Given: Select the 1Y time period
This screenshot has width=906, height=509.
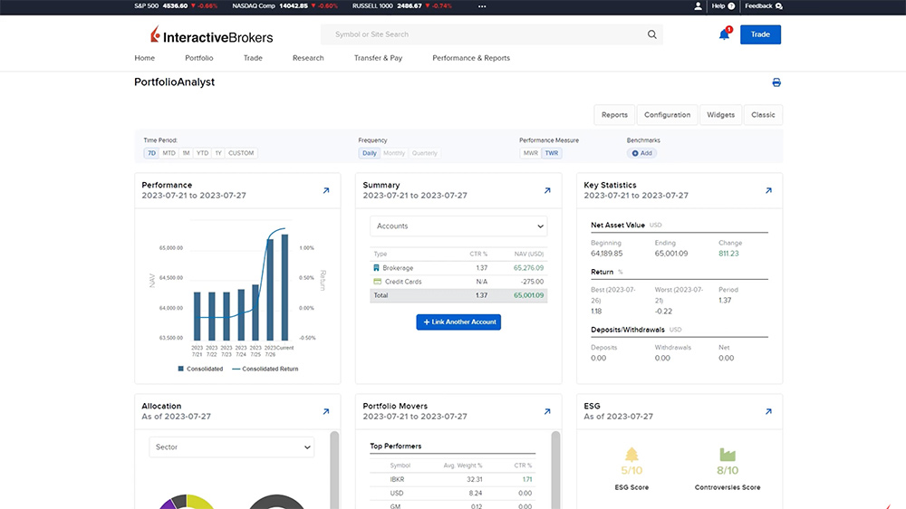Looking at the screenshot, I should [x=217, y=153].
